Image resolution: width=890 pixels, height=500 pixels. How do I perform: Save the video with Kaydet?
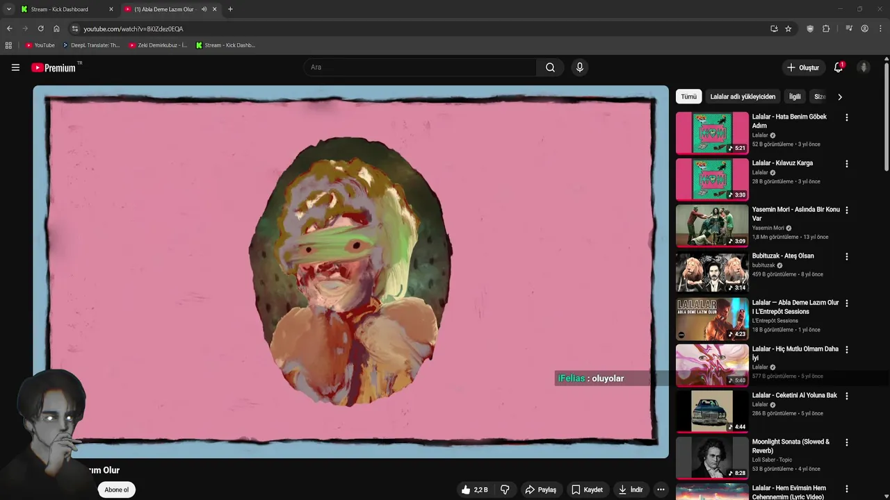pyautogui.click(x=588, y=490)
